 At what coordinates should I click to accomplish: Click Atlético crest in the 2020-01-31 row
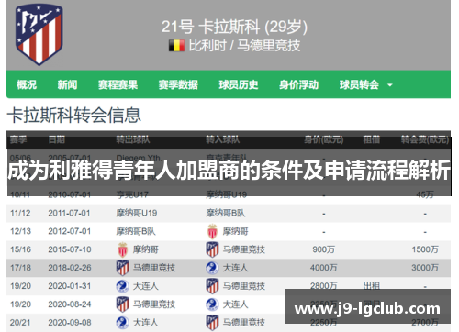tap(212, 286)
